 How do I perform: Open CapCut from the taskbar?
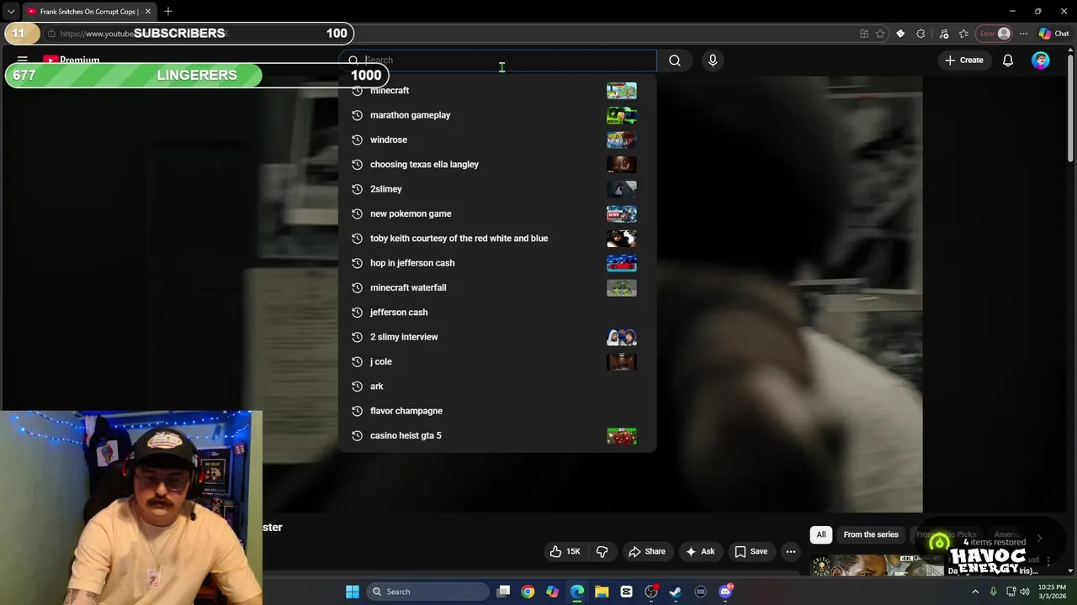pos(626,592)
